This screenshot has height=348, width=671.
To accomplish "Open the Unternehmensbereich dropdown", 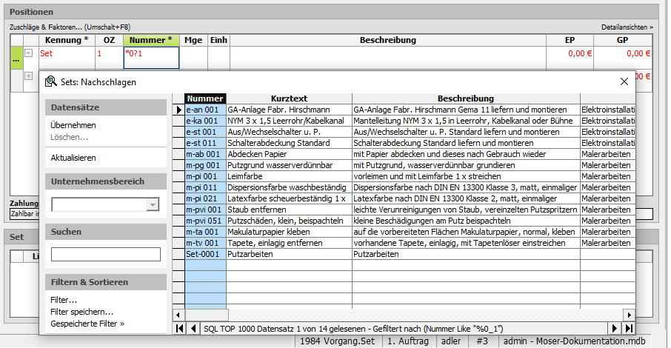I will [153, 205].
